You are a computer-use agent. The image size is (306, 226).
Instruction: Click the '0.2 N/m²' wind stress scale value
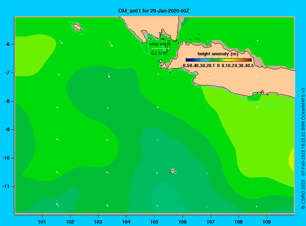click(160, 53)
